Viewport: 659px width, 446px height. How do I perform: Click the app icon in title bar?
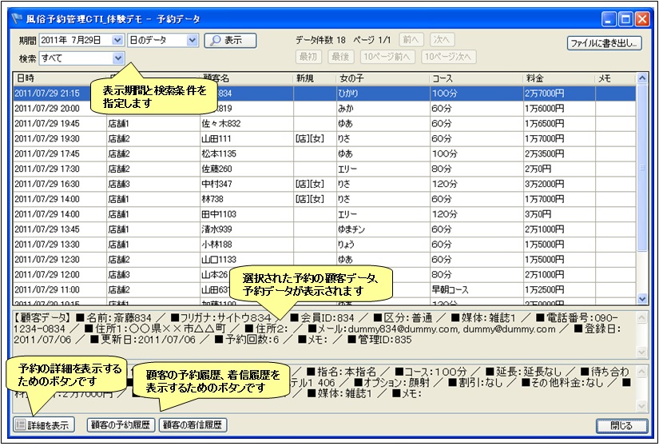click(x=16, y=18)
